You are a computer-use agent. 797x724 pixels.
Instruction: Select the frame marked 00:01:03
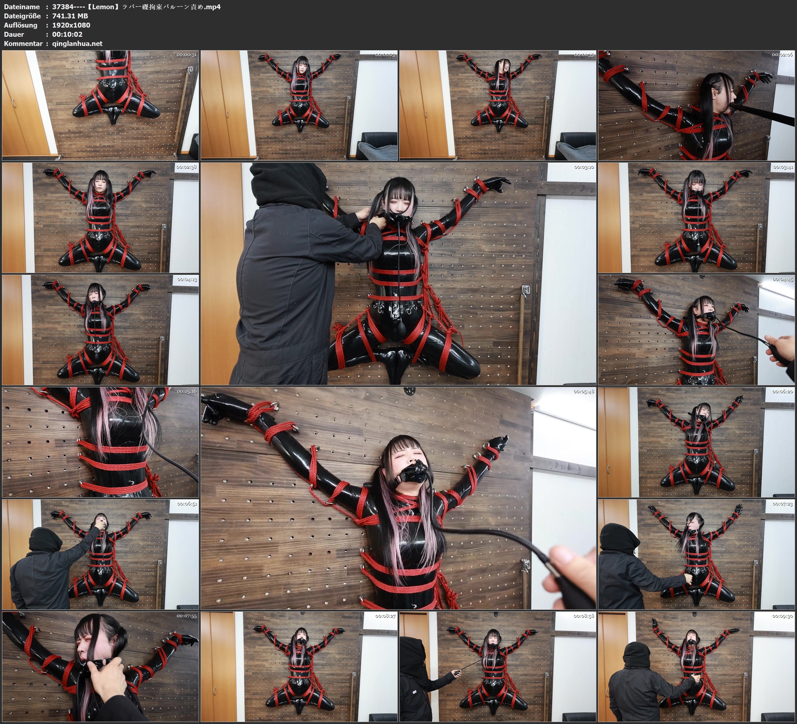point(299,105)
